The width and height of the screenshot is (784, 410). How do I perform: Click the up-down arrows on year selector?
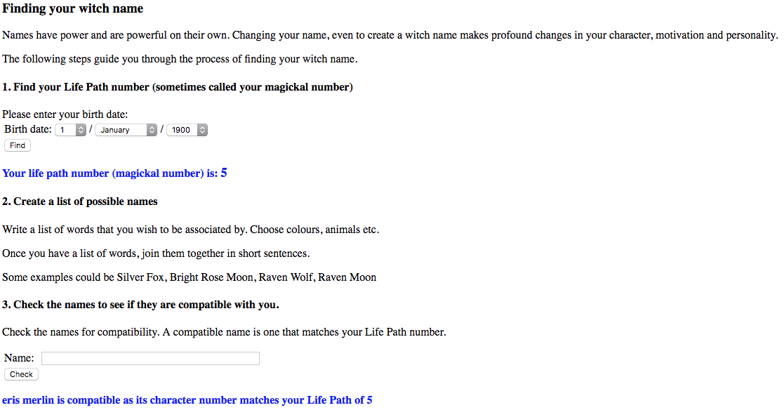click(202, 130)
